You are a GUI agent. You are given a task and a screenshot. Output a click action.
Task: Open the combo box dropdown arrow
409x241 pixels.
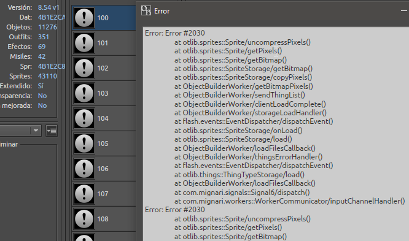tap(36, 131)
